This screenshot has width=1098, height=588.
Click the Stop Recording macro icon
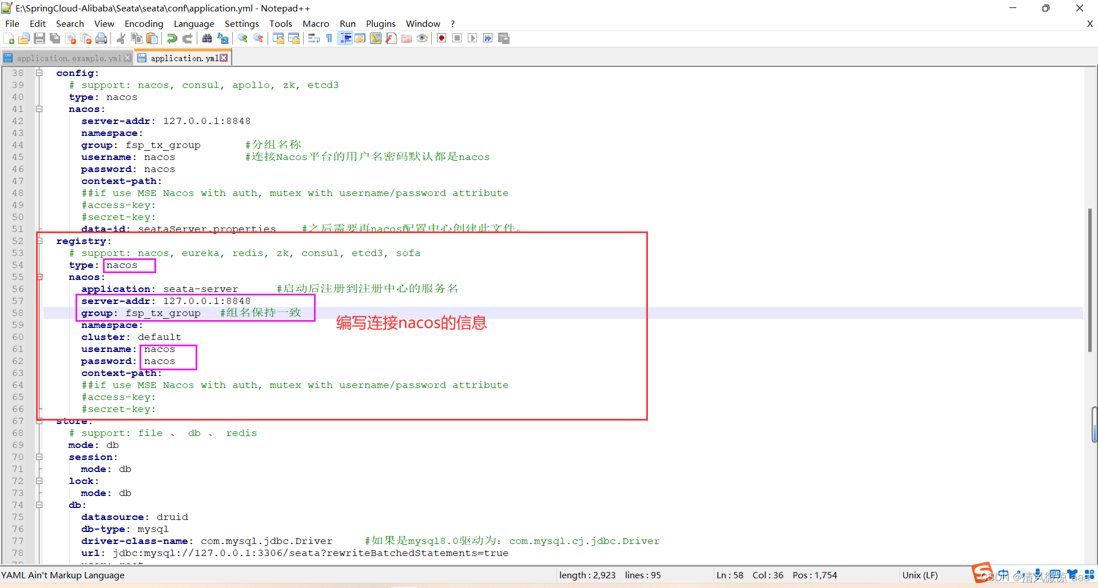457,38
